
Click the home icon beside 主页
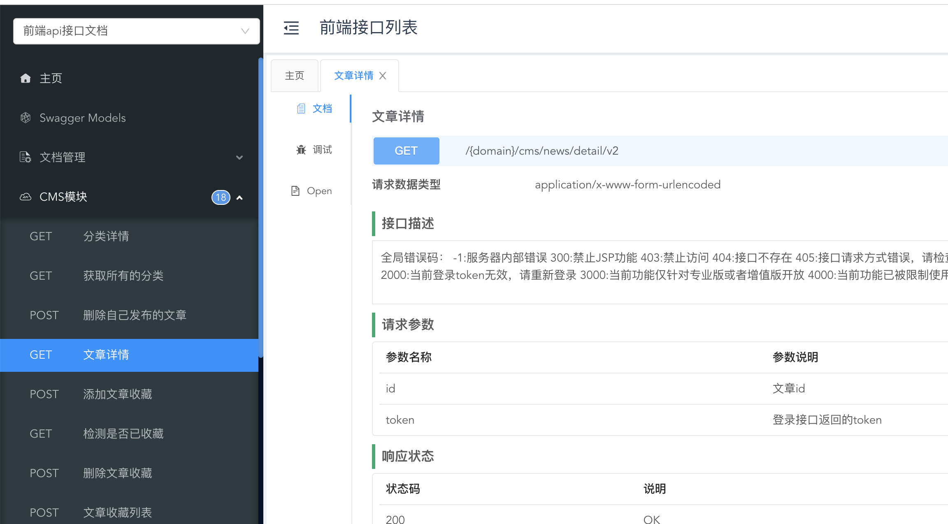(x=26, y=78)
